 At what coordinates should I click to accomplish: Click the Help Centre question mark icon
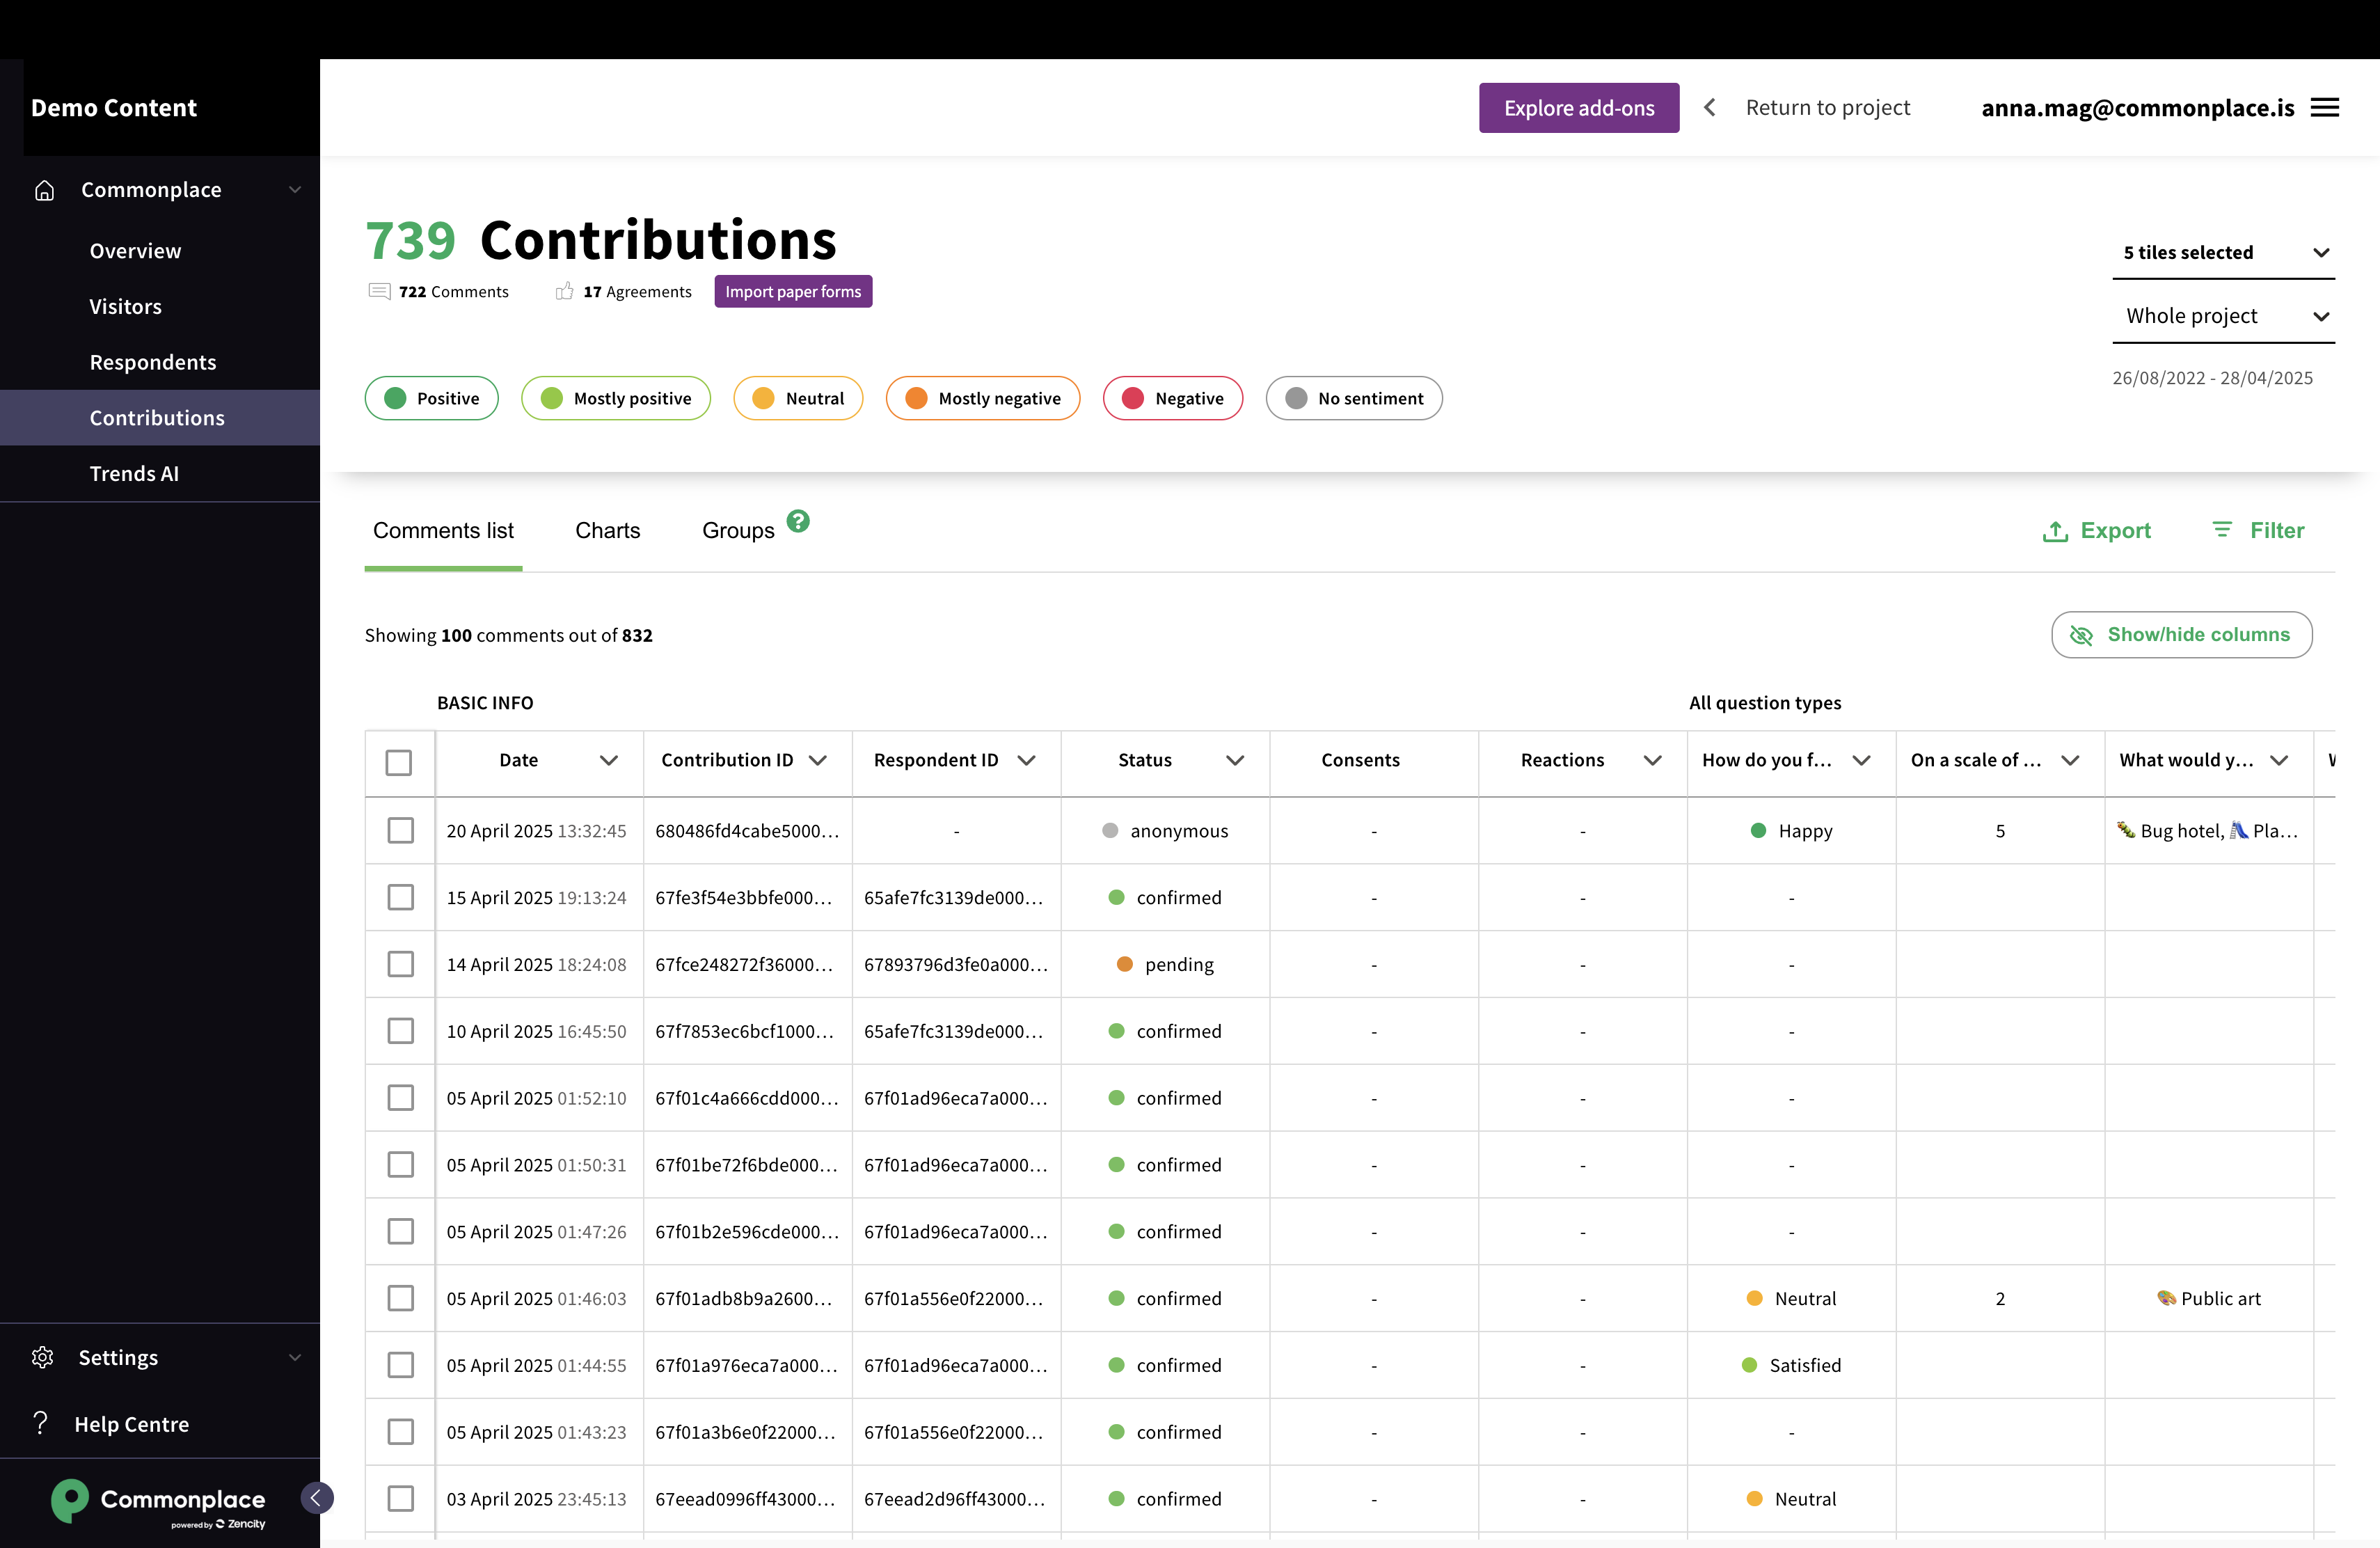40,1423
